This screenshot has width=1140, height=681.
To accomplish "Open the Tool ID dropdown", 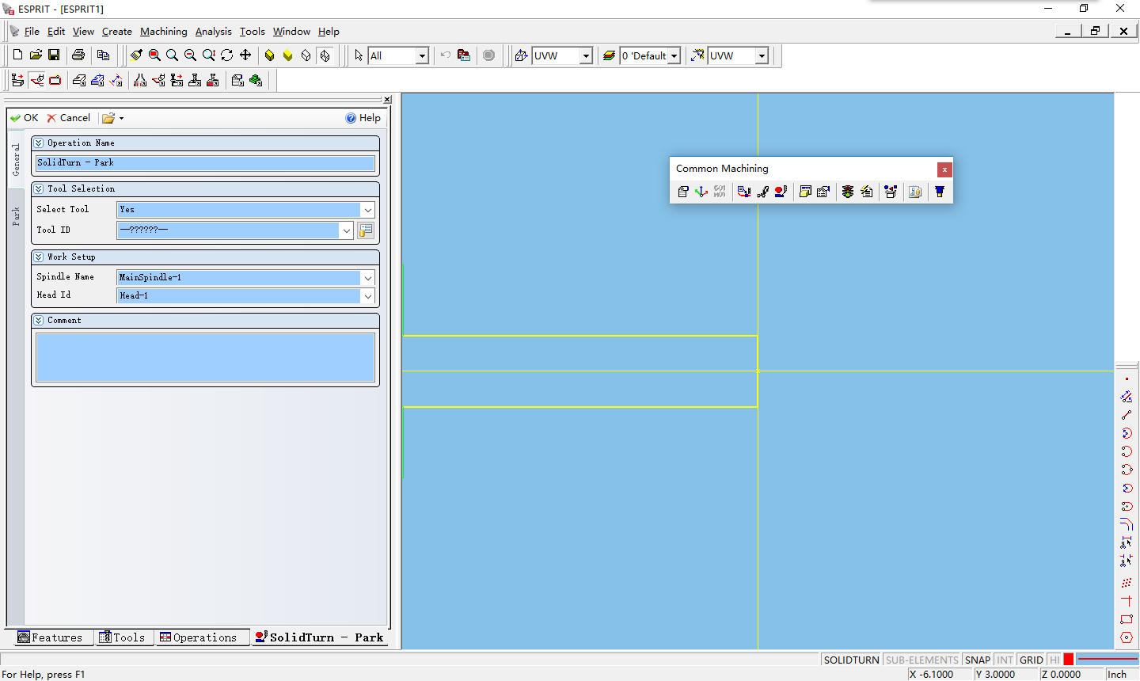I will click(346, 230).
